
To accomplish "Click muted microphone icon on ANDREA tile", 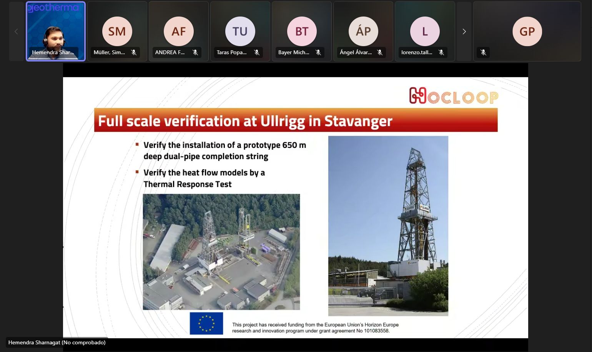I will (195, 52).
